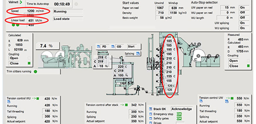Click the A 18 % value
This screenshot has width=256, height=124.
pos(101,66)
